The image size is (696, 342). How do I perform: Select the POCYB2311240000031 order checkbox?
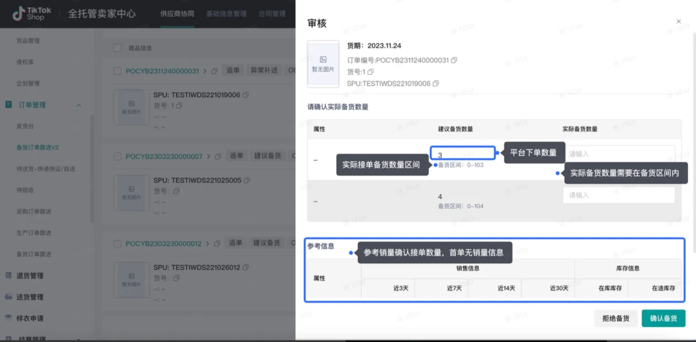pyautogui.click(x=118, y=71)
